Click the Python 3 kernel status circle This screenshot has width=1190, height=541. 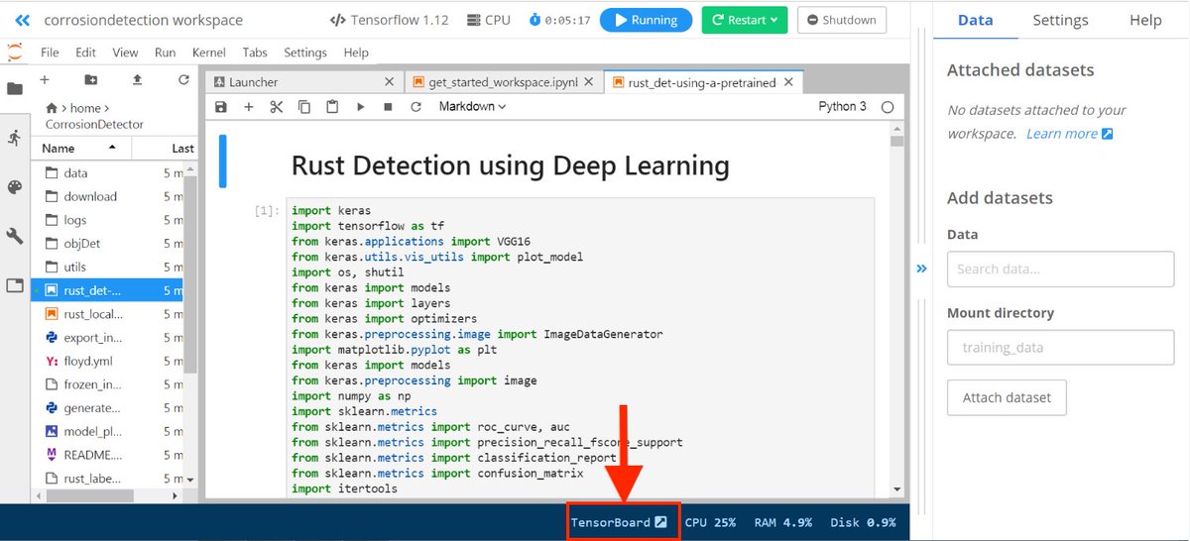888,107
